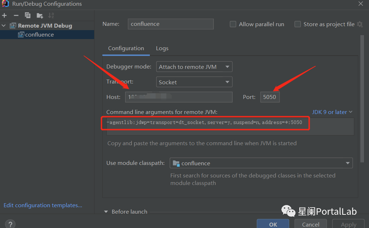
Task: Open the Debugger mode dropdown
Action: (x=194, y=67)
